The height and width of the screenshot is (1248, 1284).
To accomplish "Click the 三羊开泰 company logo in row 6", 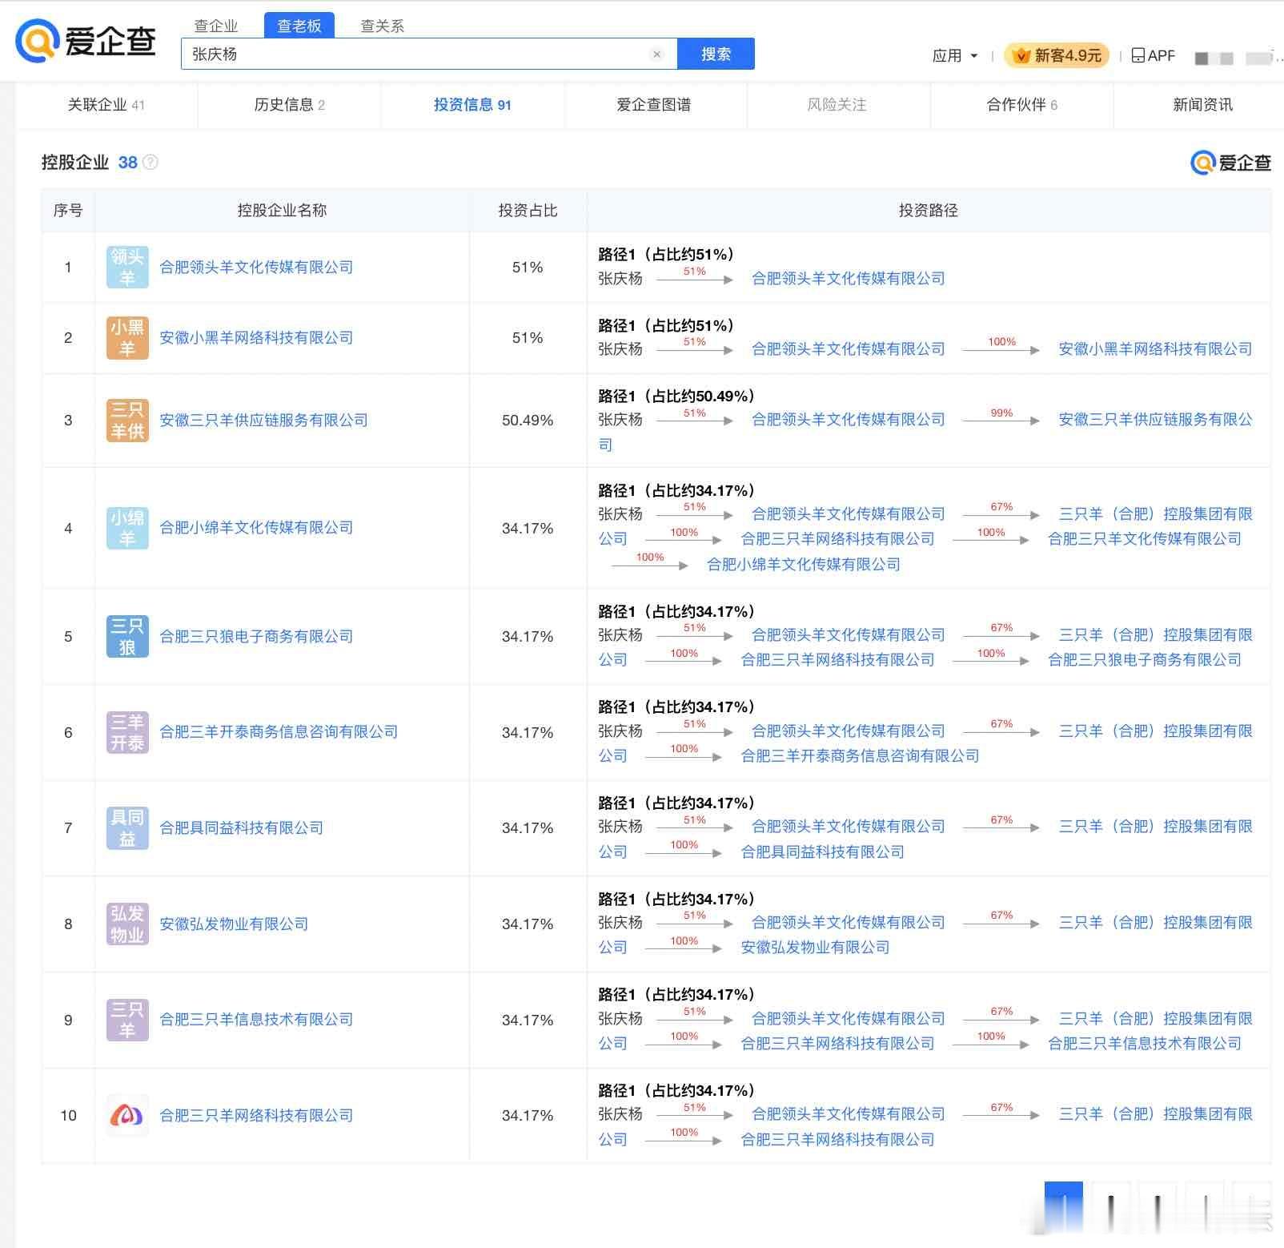I will [x=127, y=732].
